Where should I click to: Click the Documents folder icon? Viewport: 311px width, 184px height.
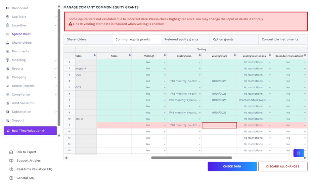pyautogui.click(x=8, y=51)
